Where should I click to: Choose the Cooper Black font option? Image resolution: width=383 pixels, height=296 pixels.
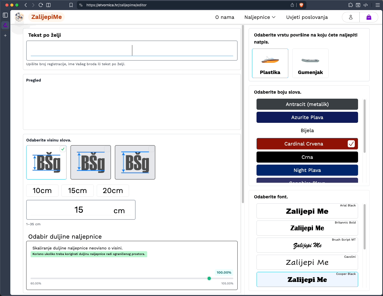coord(307,279)
